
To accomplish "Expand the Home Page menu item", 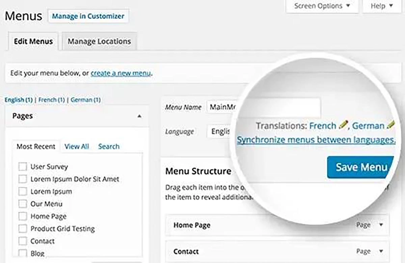I will pyautogui.click(x=381, y=225).
